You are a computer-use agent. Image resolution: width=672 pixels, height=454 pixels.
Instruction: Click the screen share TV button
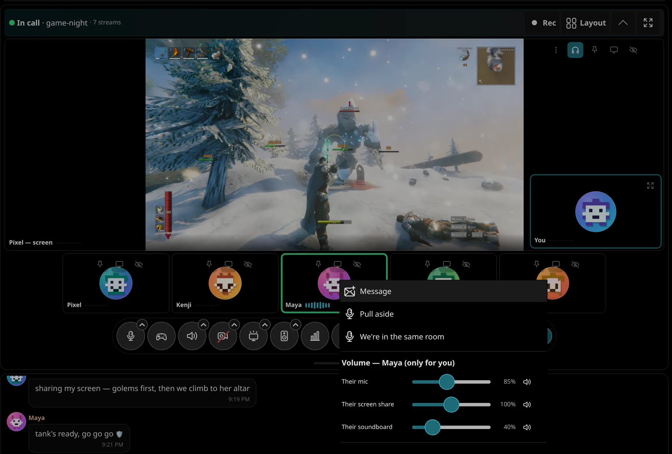click(x=253, y=336)
